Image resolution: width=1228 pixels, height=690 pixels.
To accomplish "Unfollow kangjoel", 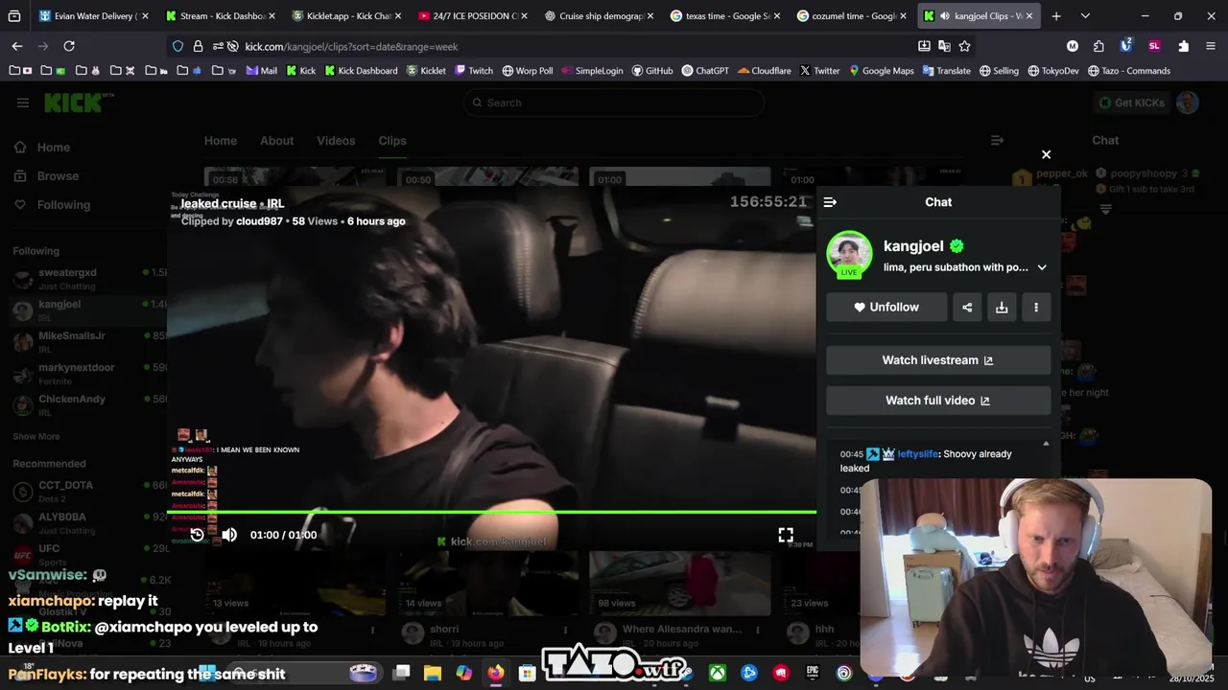I will click(886, 308).
